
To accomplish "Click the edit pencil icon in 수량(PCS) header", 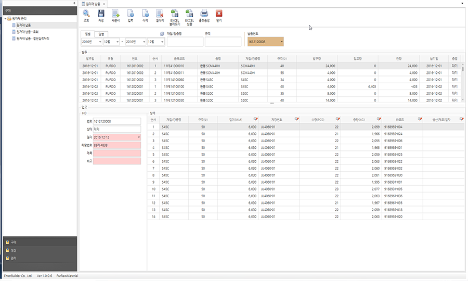I will 337,119.
